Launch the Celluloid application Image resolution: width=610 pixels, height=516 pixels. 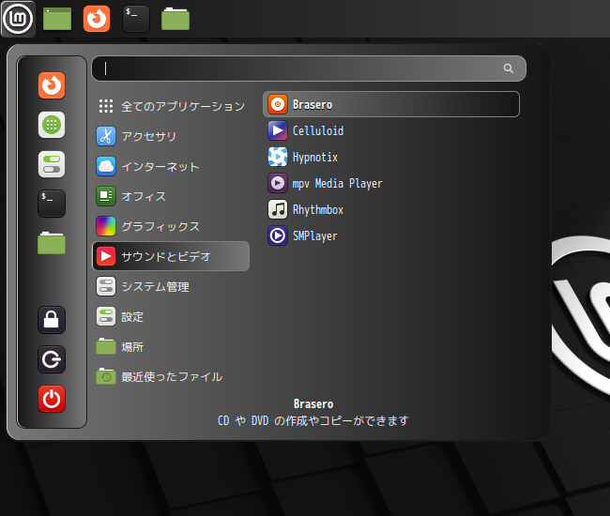391,130
